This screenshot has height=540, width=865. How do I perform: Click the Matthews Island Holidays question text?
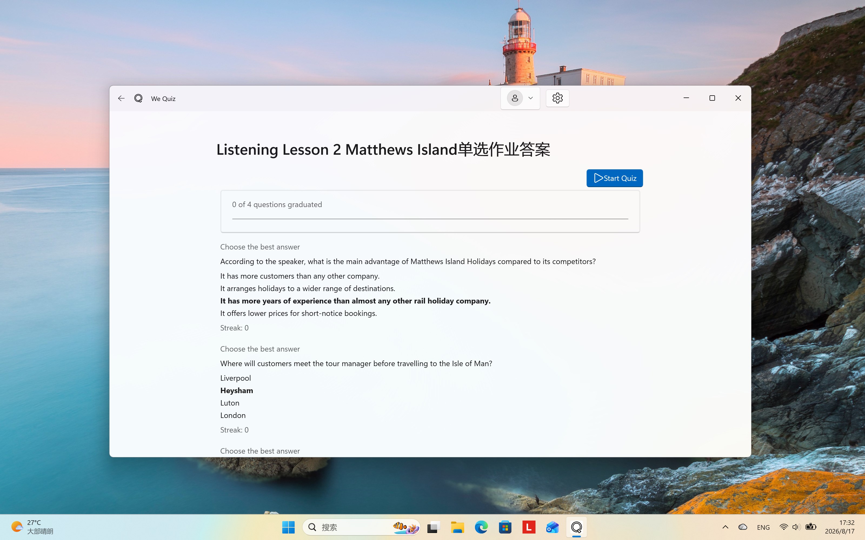408,261
